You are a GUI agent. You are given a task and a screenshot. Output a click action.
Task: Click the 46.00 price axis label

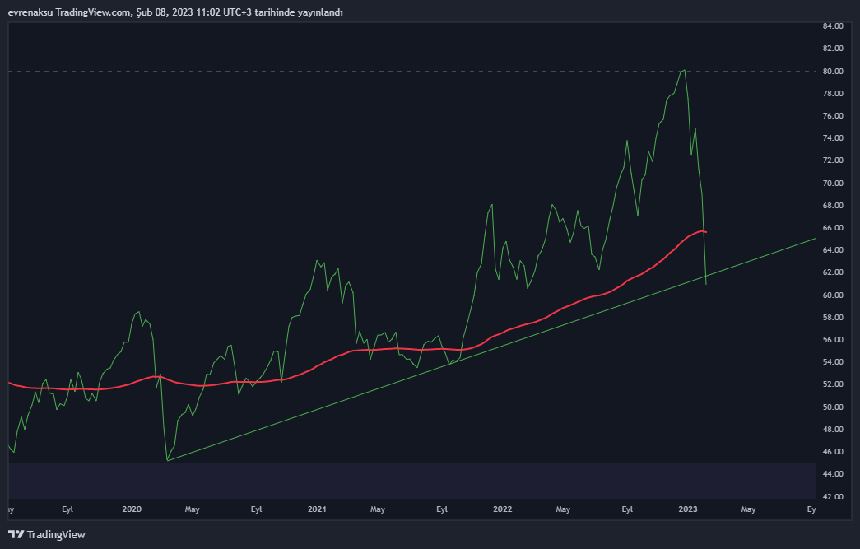(833, 451)
